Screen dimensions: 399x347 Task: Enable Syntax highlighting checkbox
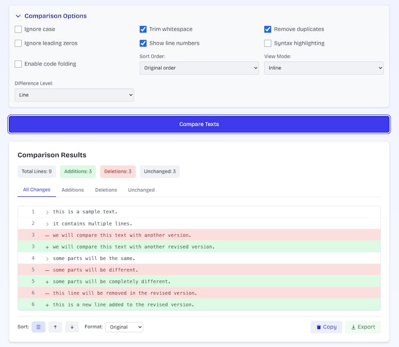(x=268, y=43)
